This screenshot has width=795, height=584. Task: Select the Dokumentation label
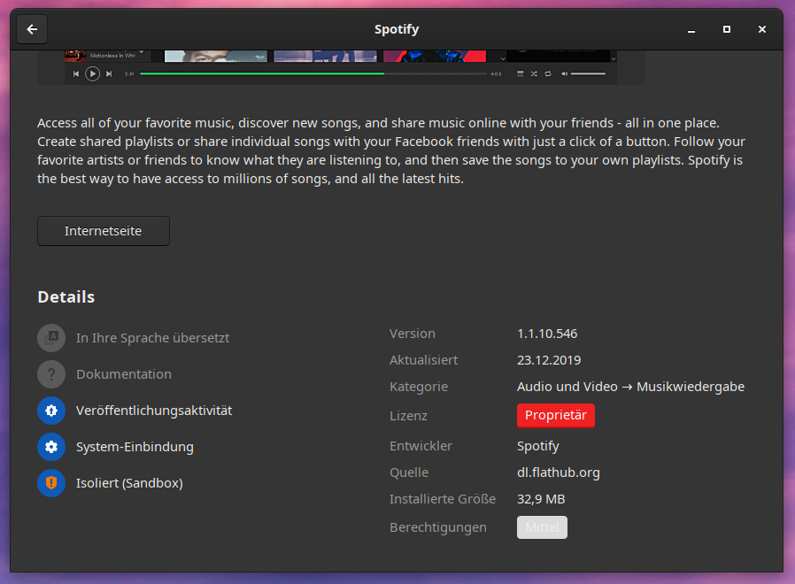[x=124, y=374]
